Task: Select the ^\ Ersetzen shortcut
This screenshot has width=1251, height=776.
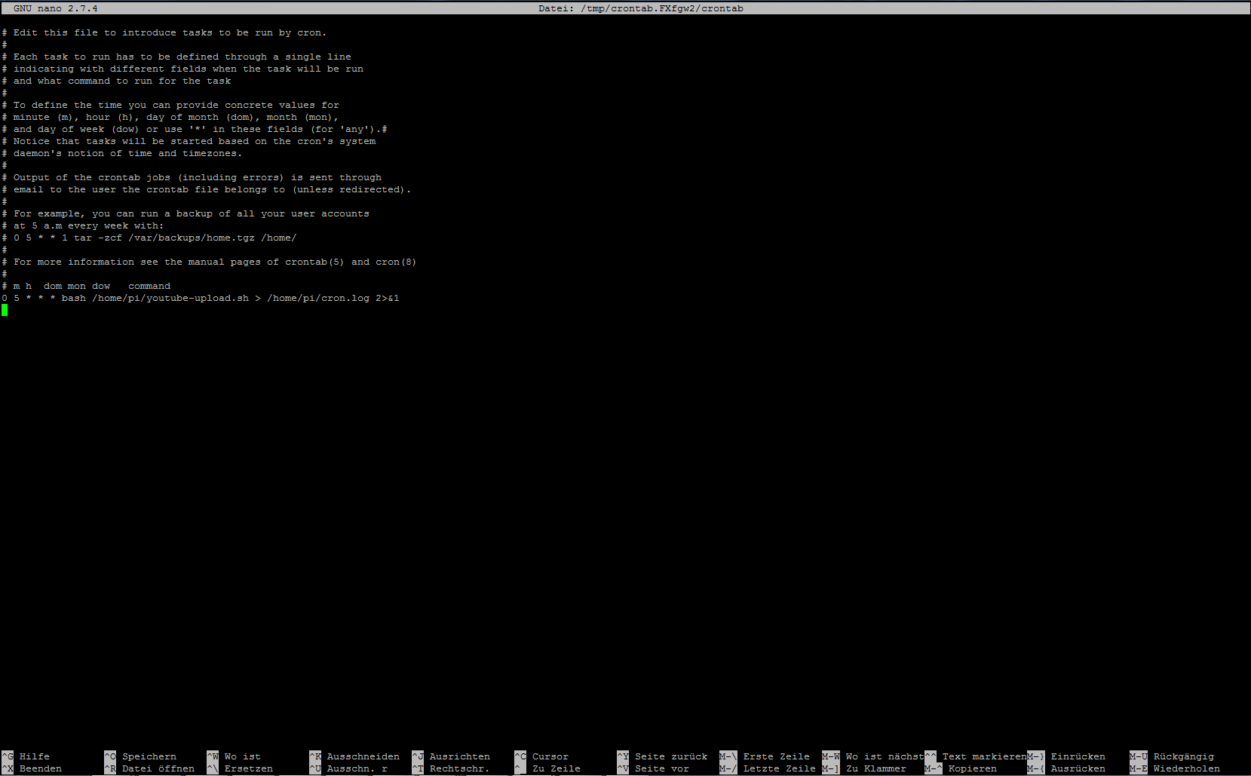Action: point(240,768)
